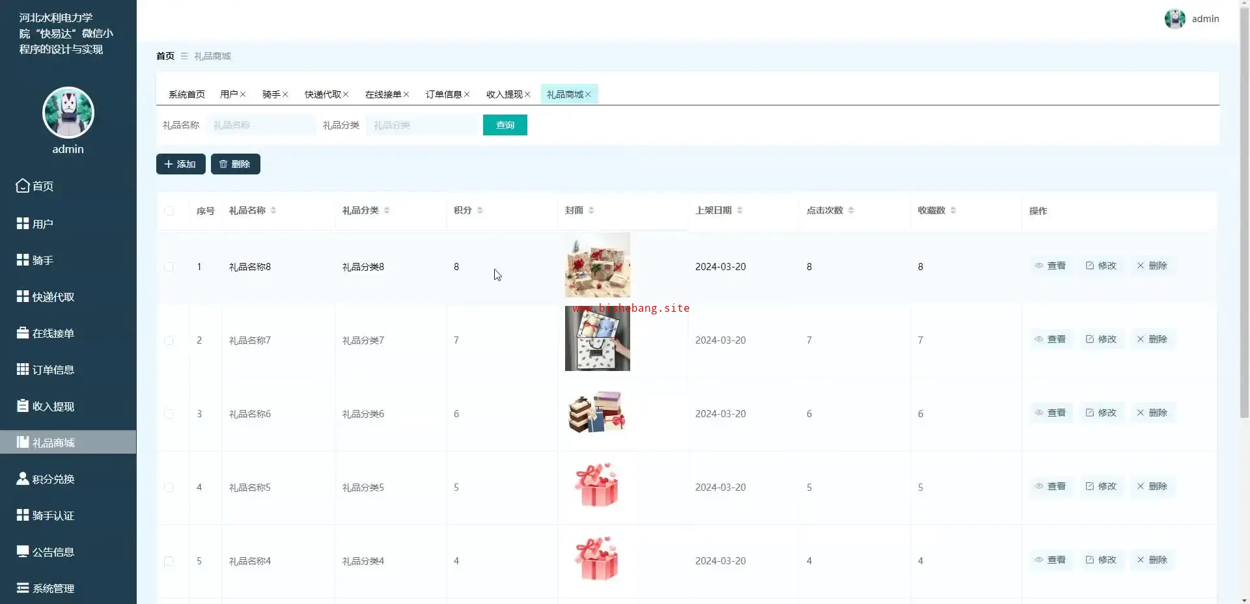Open 首页 in the sidebar
The width and height of the screenshot is (1250, 604).
(68, 186)
